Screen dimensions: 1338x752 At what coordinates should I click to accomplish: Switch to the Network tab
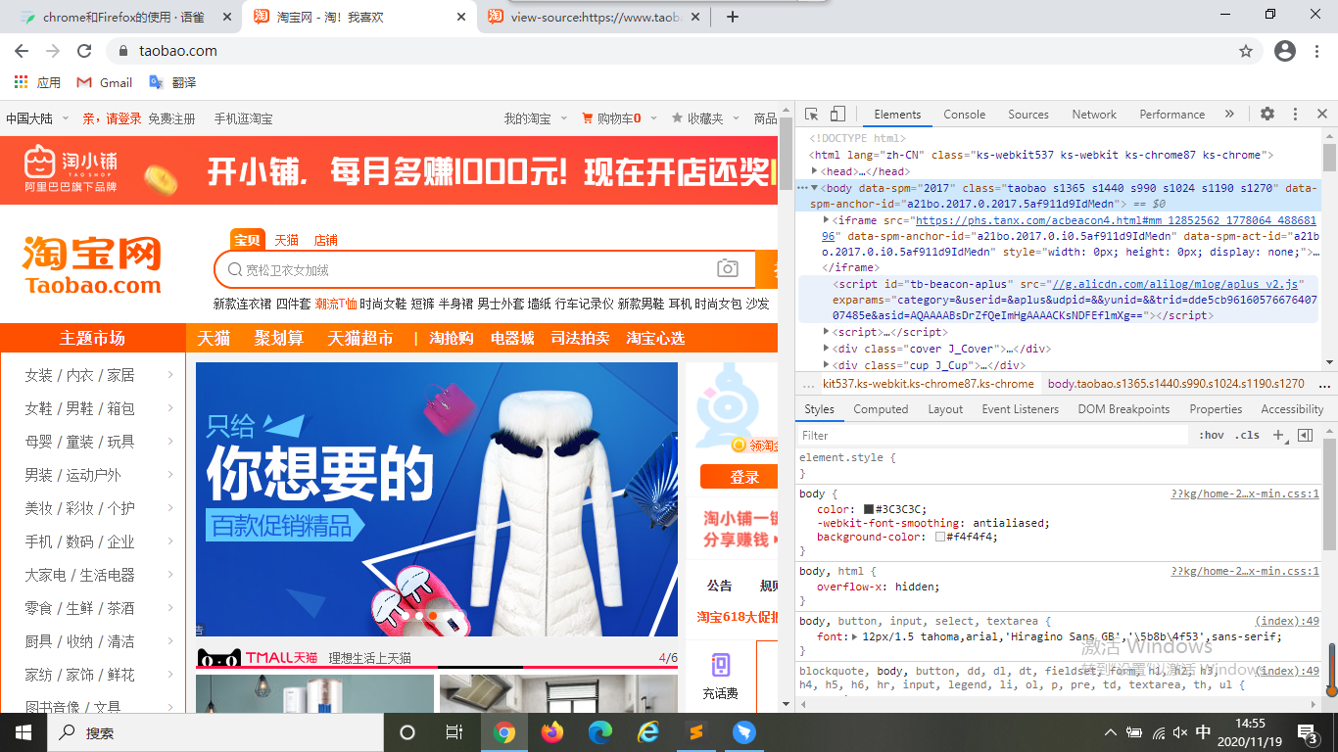[x=1094, y=115]
